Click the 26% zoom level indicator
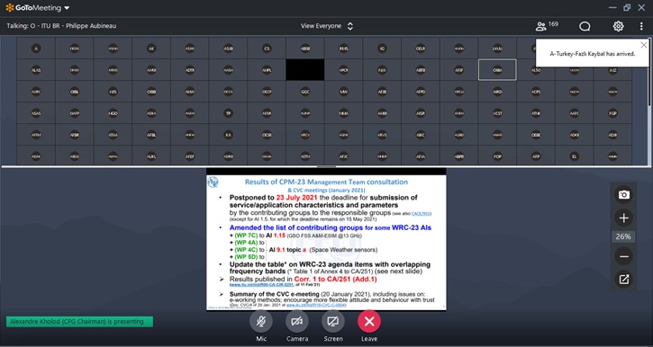 [x=623, y=236]
